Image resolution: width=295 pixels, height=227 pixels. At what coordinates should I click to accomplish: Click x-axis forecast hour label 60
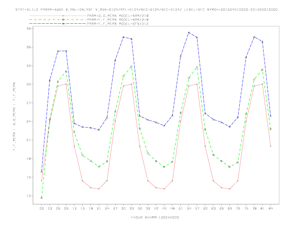point(205,208)
